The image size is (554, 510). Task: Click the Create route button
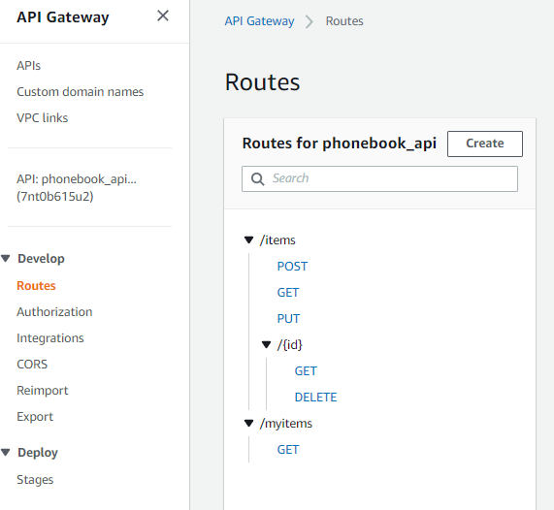(x=485, y=143)
